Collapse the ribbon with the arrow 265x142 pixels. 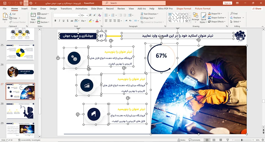[263, 26]
